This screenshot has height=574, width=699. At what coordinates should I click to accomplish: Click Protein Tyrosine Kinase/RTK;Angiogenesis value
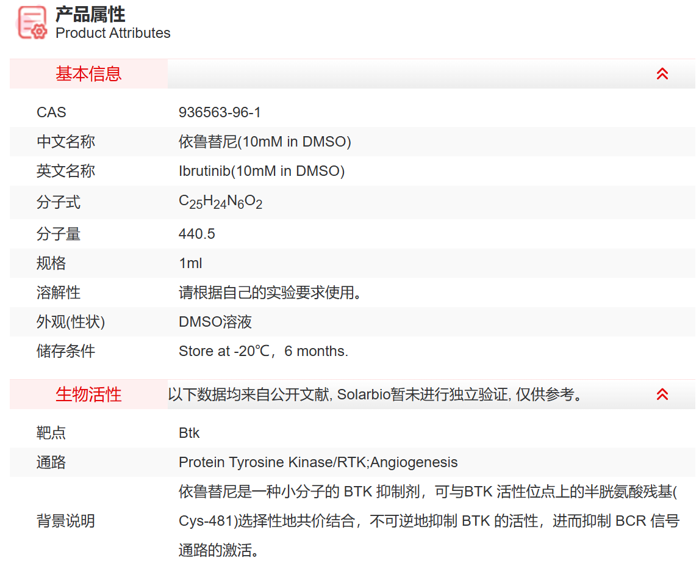tap(318, 462)
